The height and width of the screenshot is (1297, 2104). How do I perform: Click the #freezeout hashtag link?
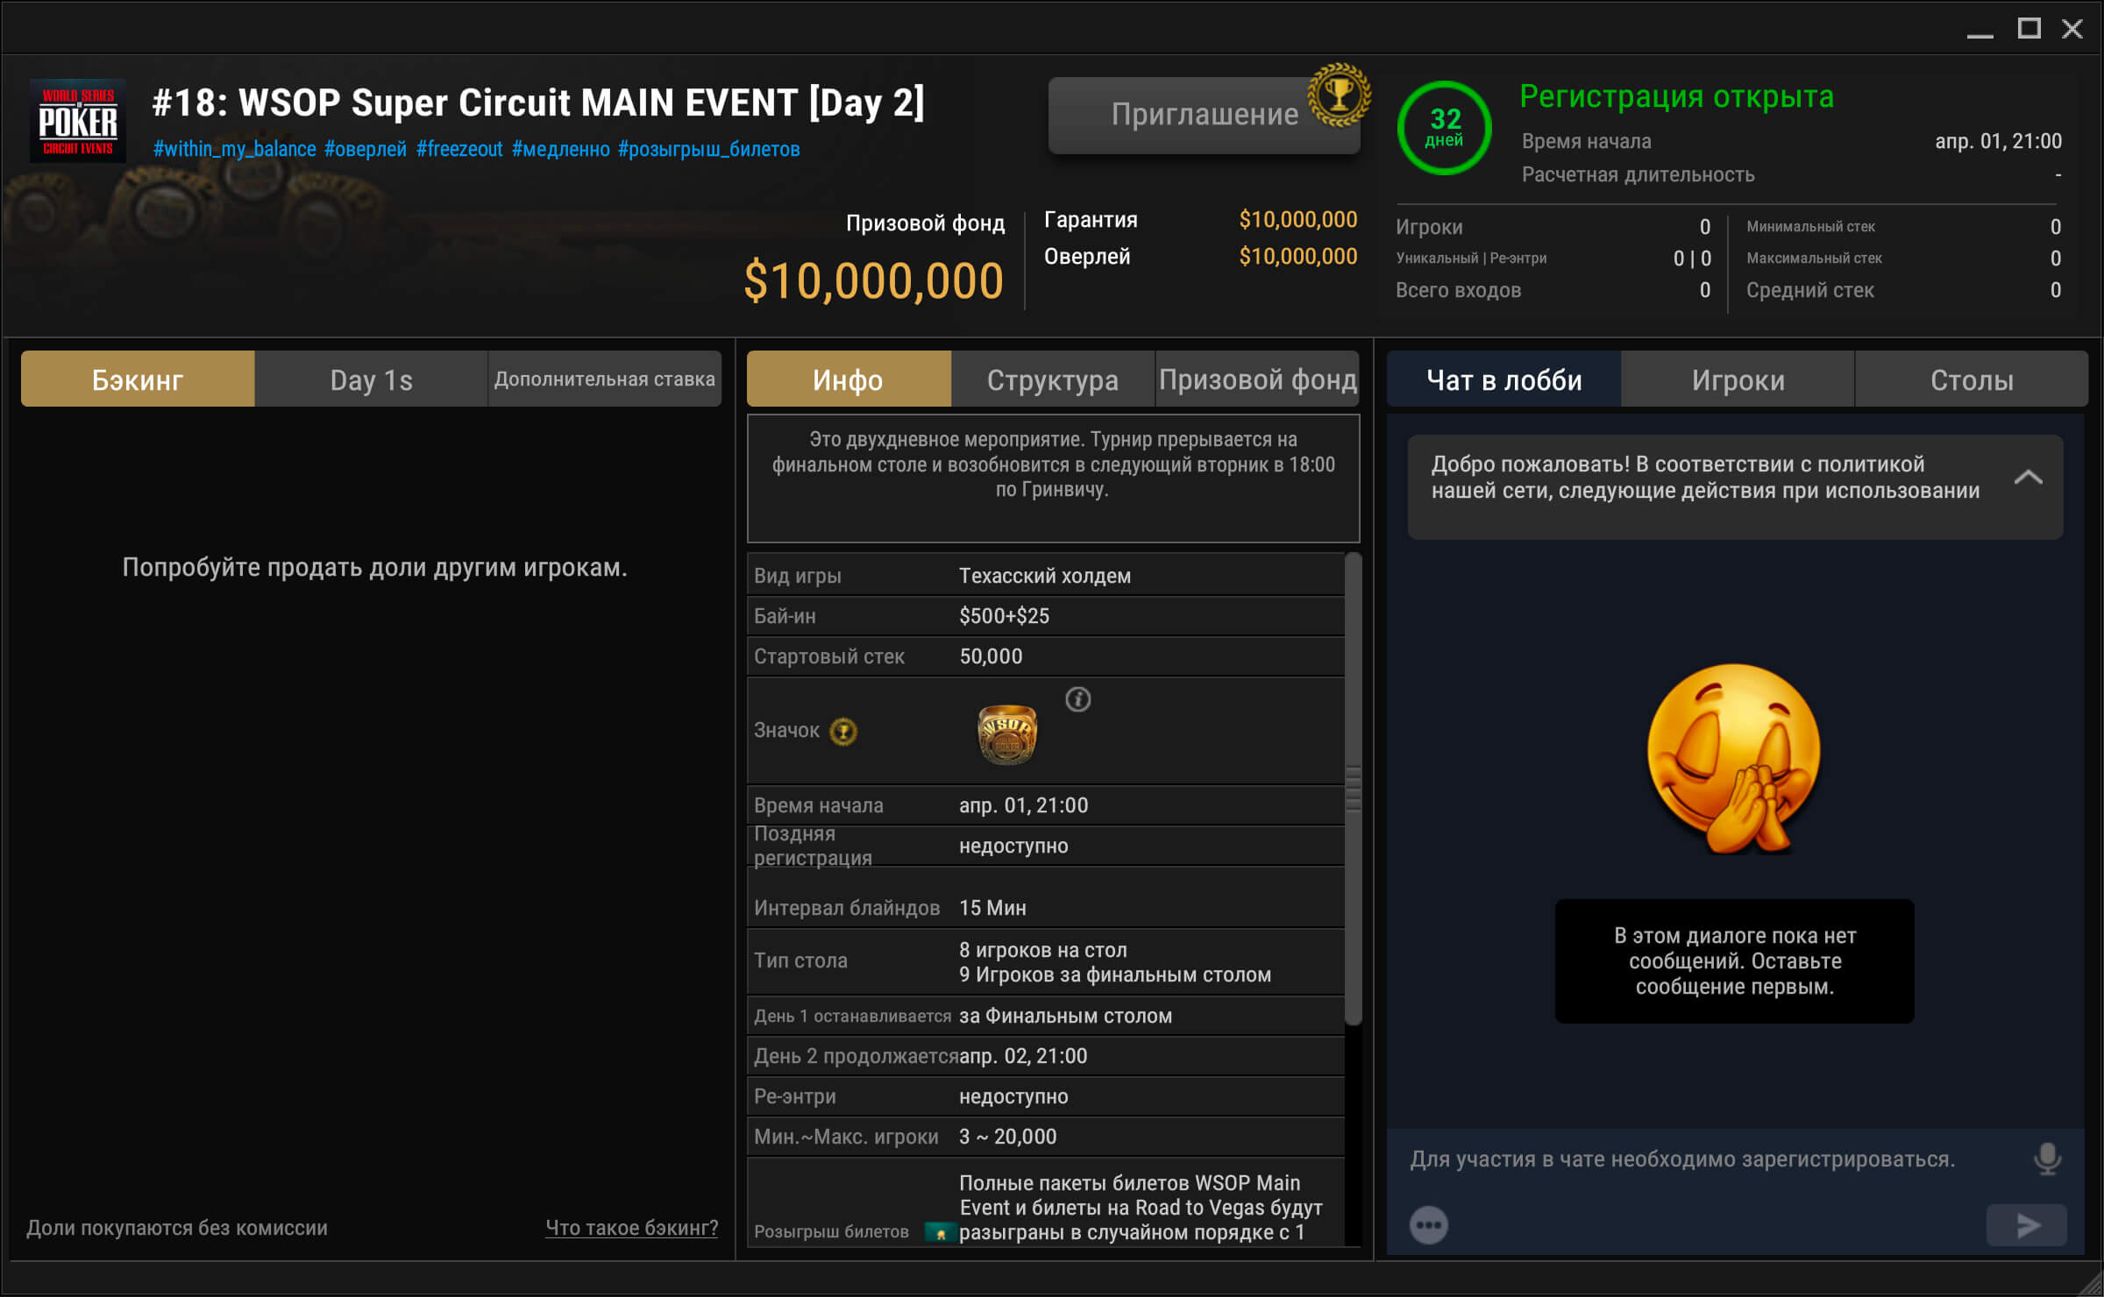tap(458, 149)
